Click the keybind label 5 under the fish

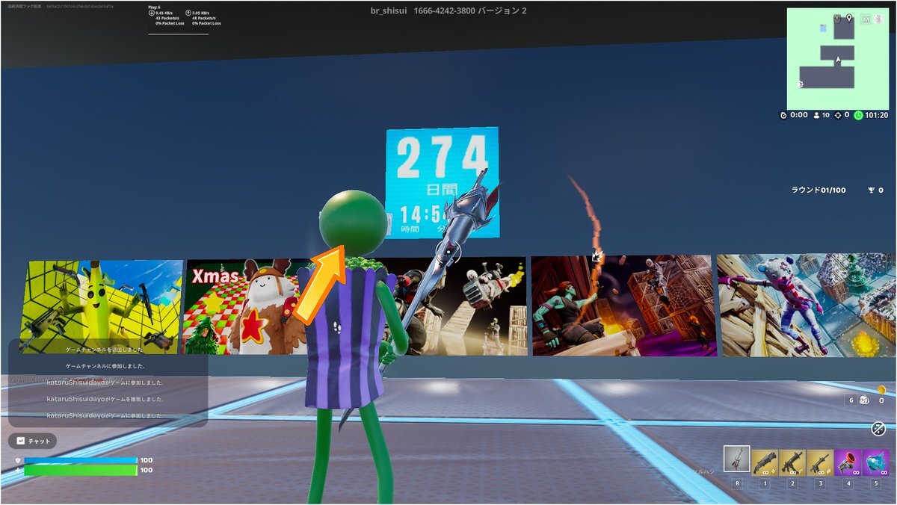tap(875, 483)
